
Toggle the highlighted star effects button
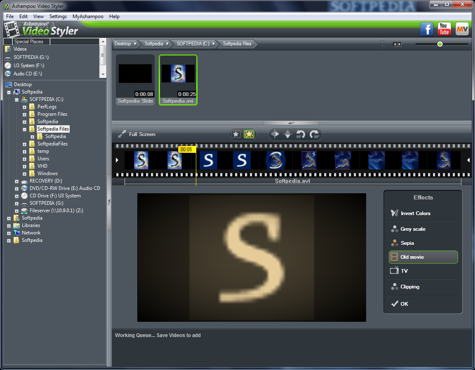tap(249, 134)
